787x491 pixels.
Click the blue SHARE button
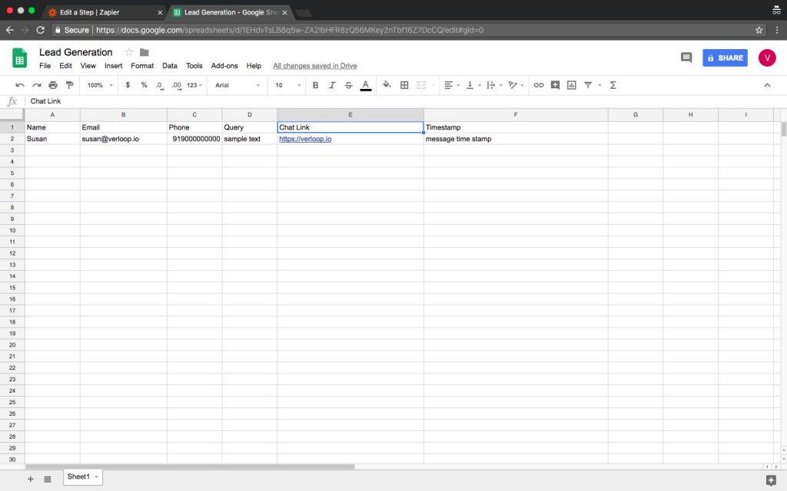pyautogui.click(x=725, y=58)
